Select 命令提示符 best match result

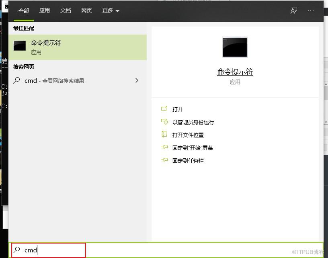click(x=78, y=47)
